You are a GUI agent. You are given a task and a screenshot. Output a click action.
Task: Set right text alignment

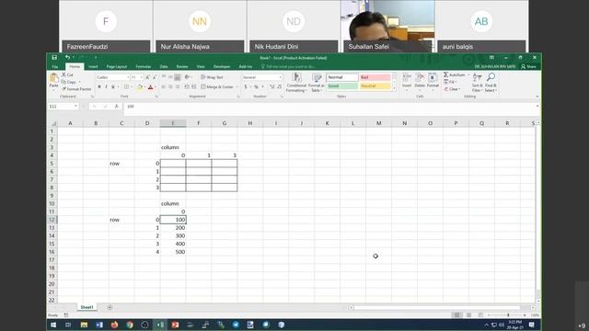point(178,87)
